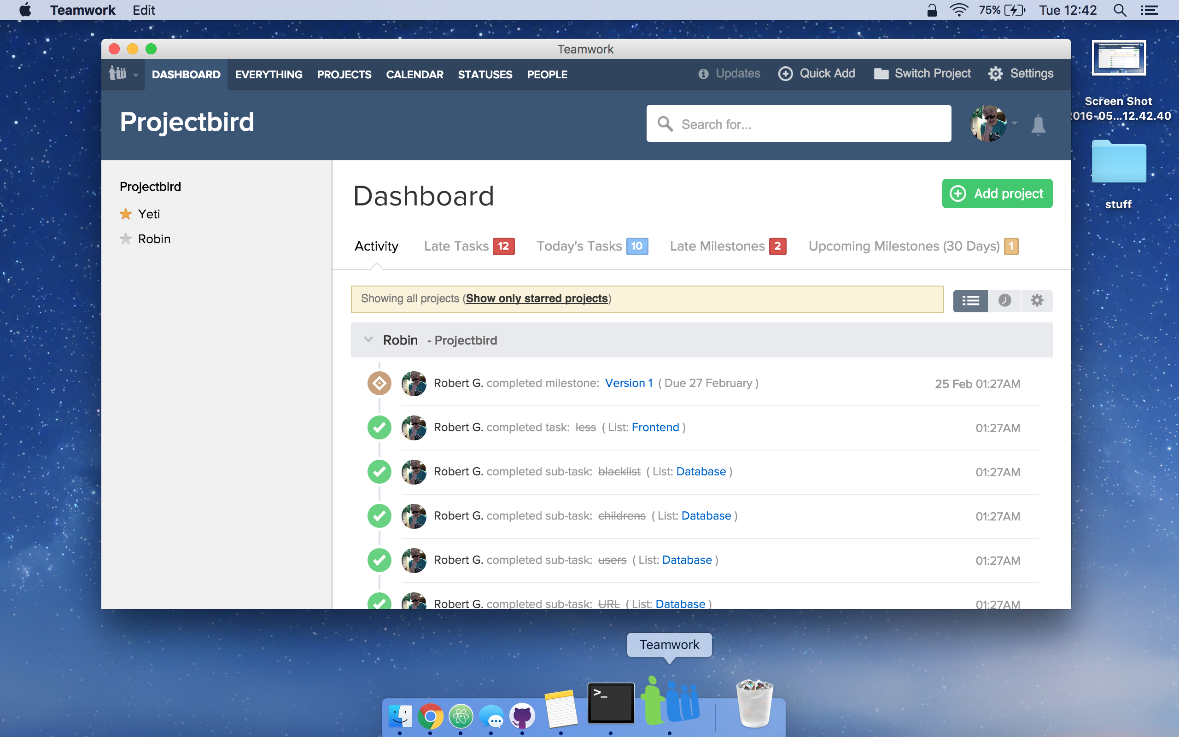Click the notification bell icon
Viewport: 1179px width, 737px height.
(1038, 125)
